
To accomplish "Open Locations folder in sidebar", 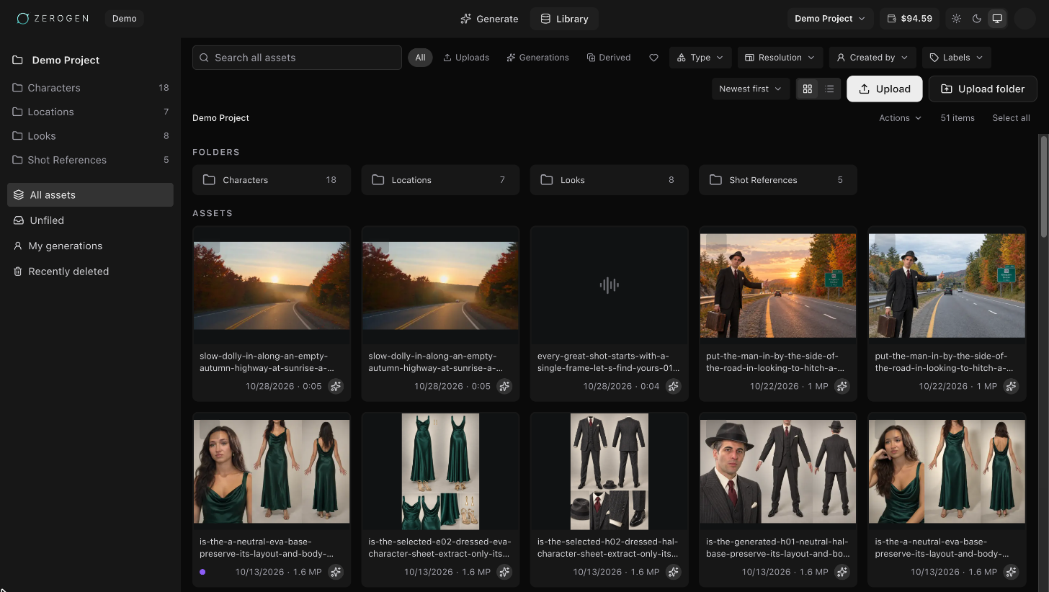I will tap(90, 112).
